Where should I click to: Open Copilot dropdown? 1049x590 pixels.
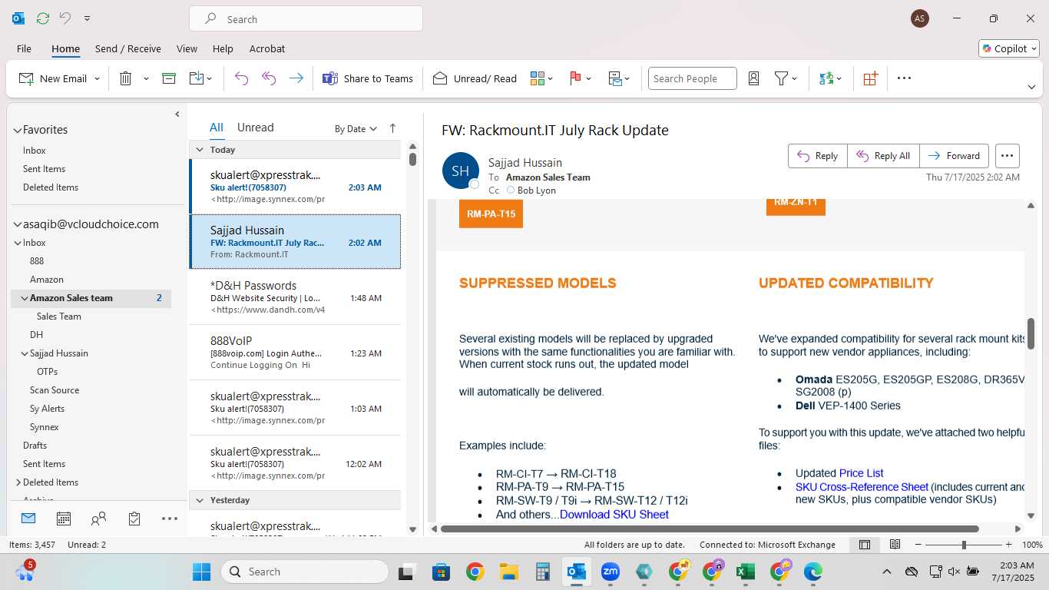[x=1009, y=48]
